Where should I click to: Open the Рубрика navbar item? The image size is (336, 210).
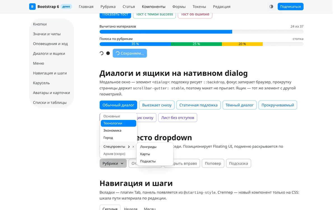[108, 6]
